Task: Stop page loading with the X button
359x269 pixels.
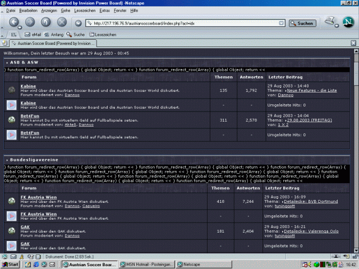Action: 62,22
